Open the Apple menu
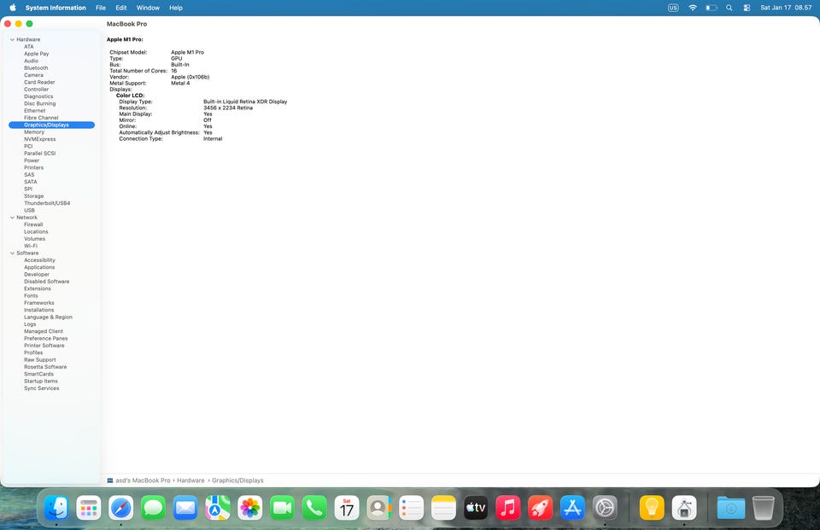Screen dimensions: 820x530 (x=13, y=8)
